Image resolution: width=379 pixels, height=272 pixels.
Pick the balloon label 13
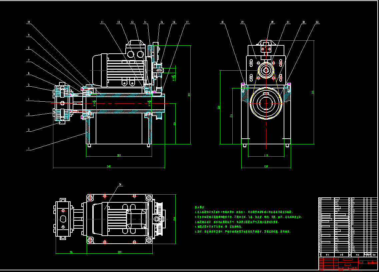(x=132, y=22)
